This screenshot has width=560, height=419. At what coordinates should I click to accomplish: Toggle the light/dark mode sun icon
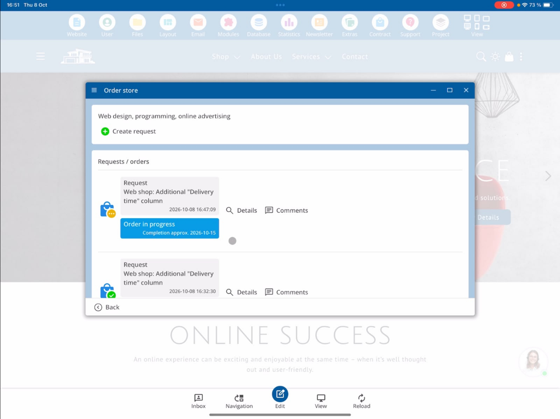pos(495,56)
